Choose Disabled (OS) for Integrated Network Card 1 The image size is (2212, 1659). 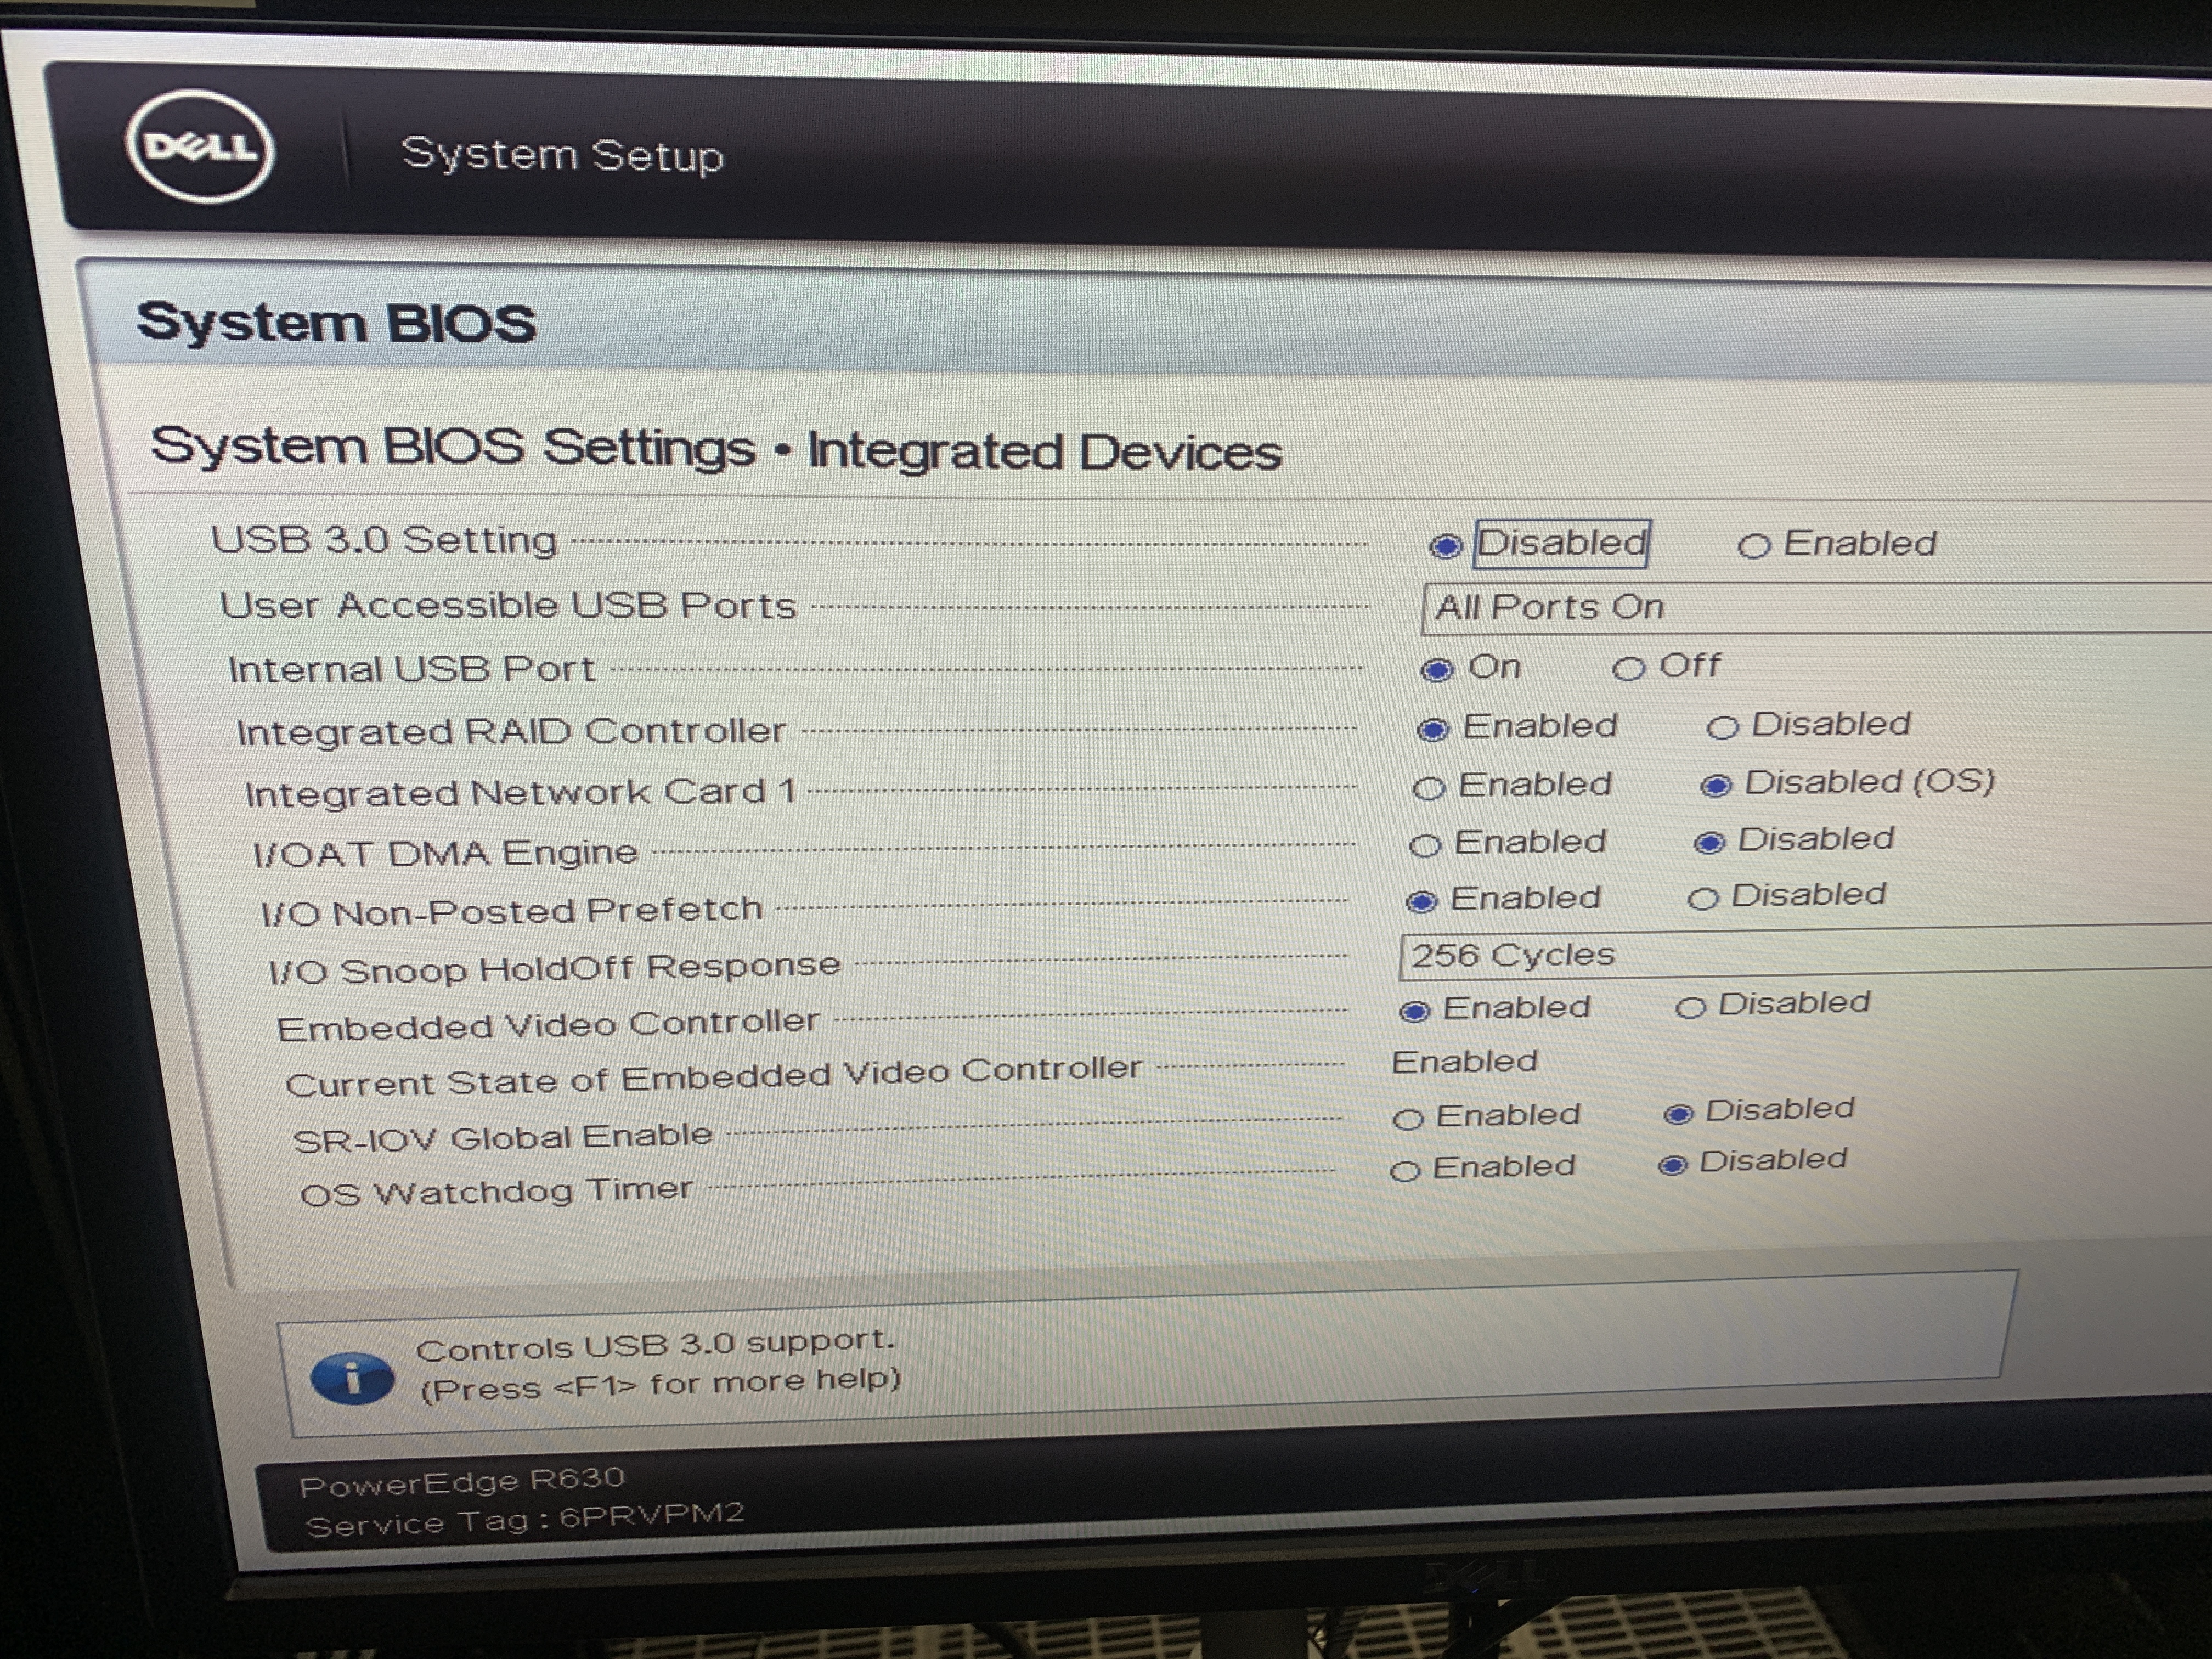pos(1716,785)
